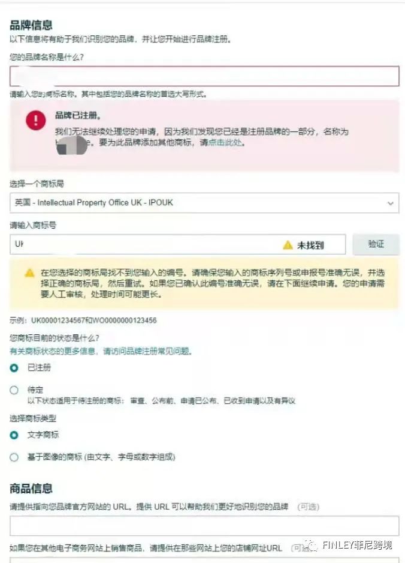
Task: Click the red exclamation error icon
Action: (x=36, y=120)
